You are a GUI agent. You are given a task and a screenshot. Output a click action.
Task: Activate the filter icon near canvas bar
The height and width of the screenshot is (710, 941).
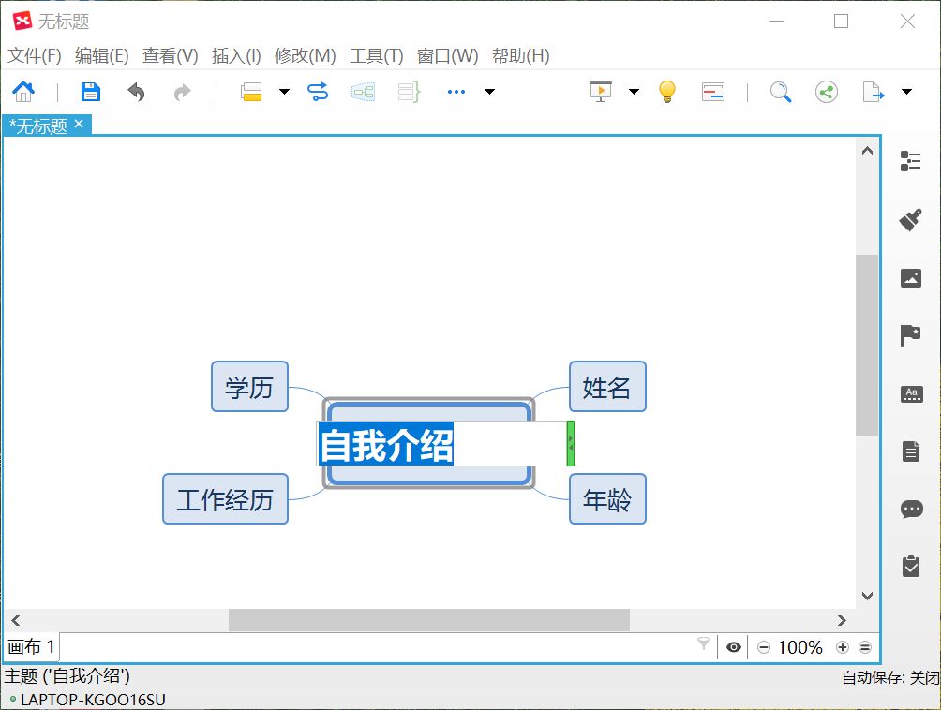[x=704, y=646]
